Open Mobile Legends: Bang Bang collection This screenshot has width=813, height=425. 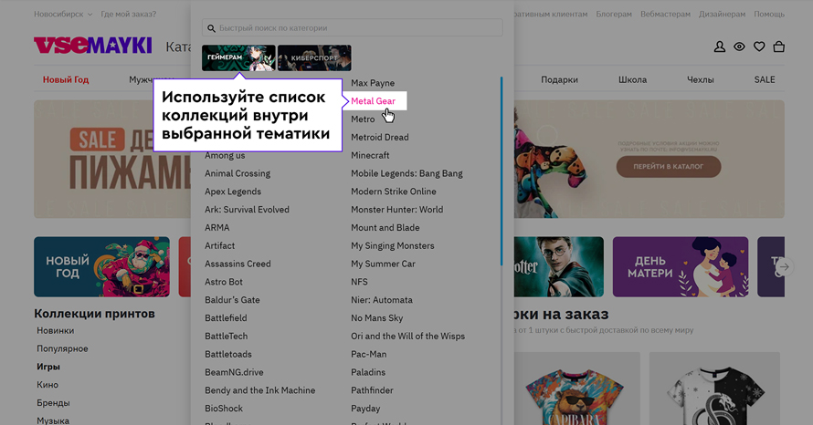tap(407, 173)
